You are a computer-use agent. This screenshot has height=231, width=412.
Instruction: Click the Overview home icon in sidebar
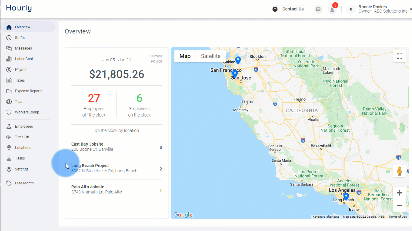(9, 27)
